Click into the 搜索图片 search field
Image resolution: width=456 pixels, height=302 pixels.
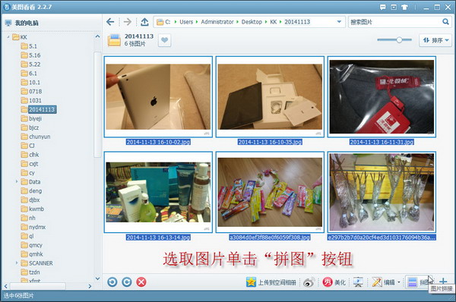pyautogui.click(x=395, y=22)
